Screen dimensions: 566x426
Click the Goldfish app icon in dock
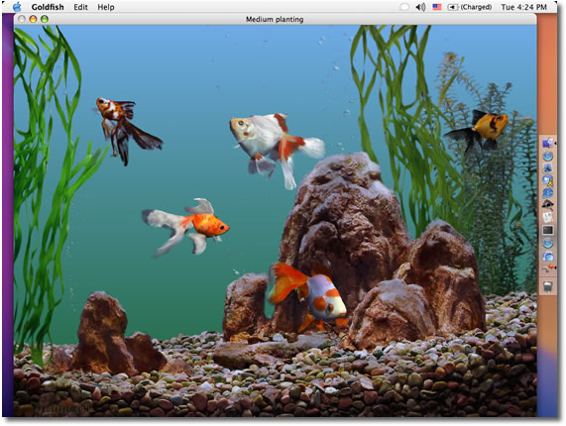(x=548, y=268)
